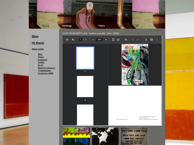194x145 pixels.
Task: Click the PDF document title in toolbar
Action: (x=74, y=40)
